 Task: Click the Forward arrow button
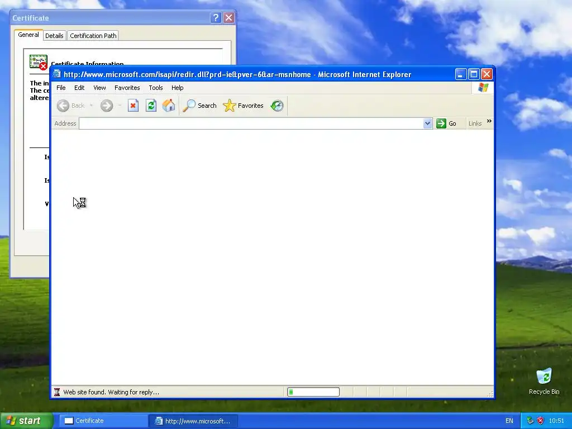point(107,106)
